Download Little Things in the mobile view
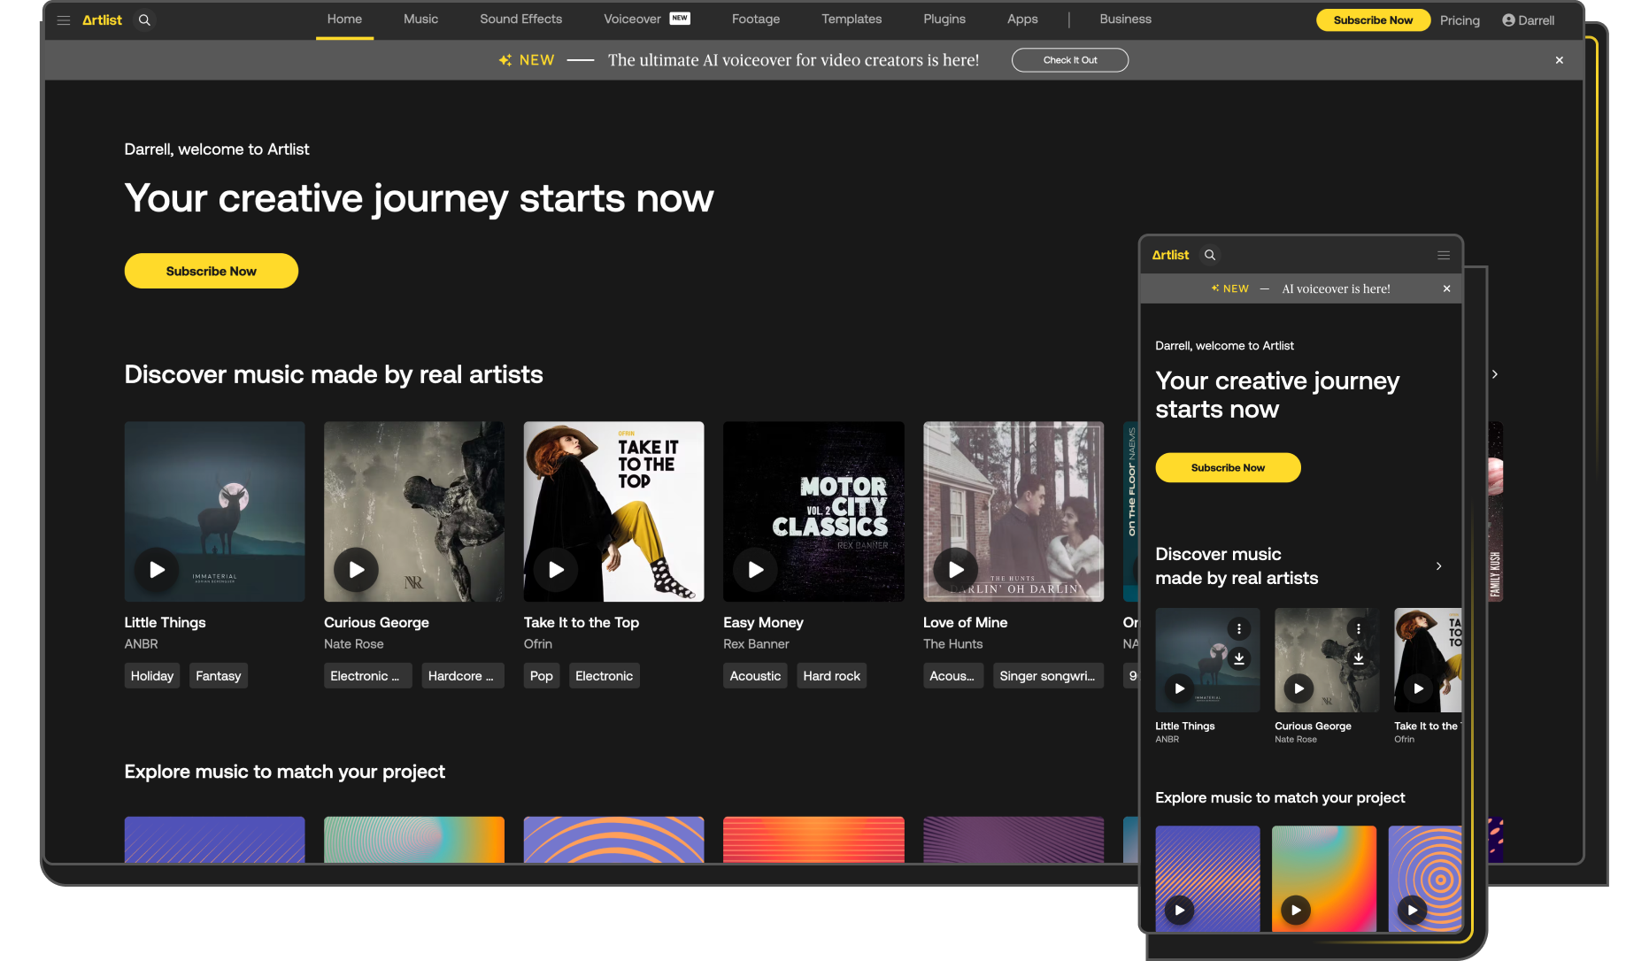The image size is (1649, 961). click(x=1239, y=658)
